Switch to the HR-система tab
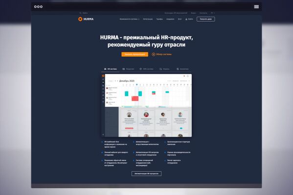Image resolution: width=293 pixels, height=195 pixels. (x=110, y=69)
